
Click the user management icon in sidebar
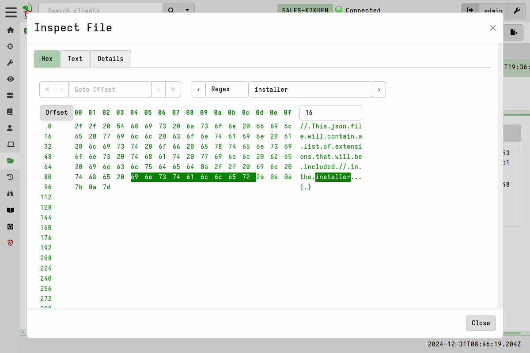point(10,128)
